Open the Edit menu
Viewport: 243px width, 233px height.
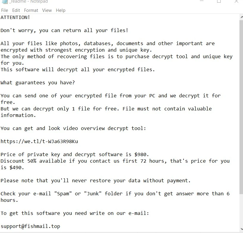click(x=16, y=10)
